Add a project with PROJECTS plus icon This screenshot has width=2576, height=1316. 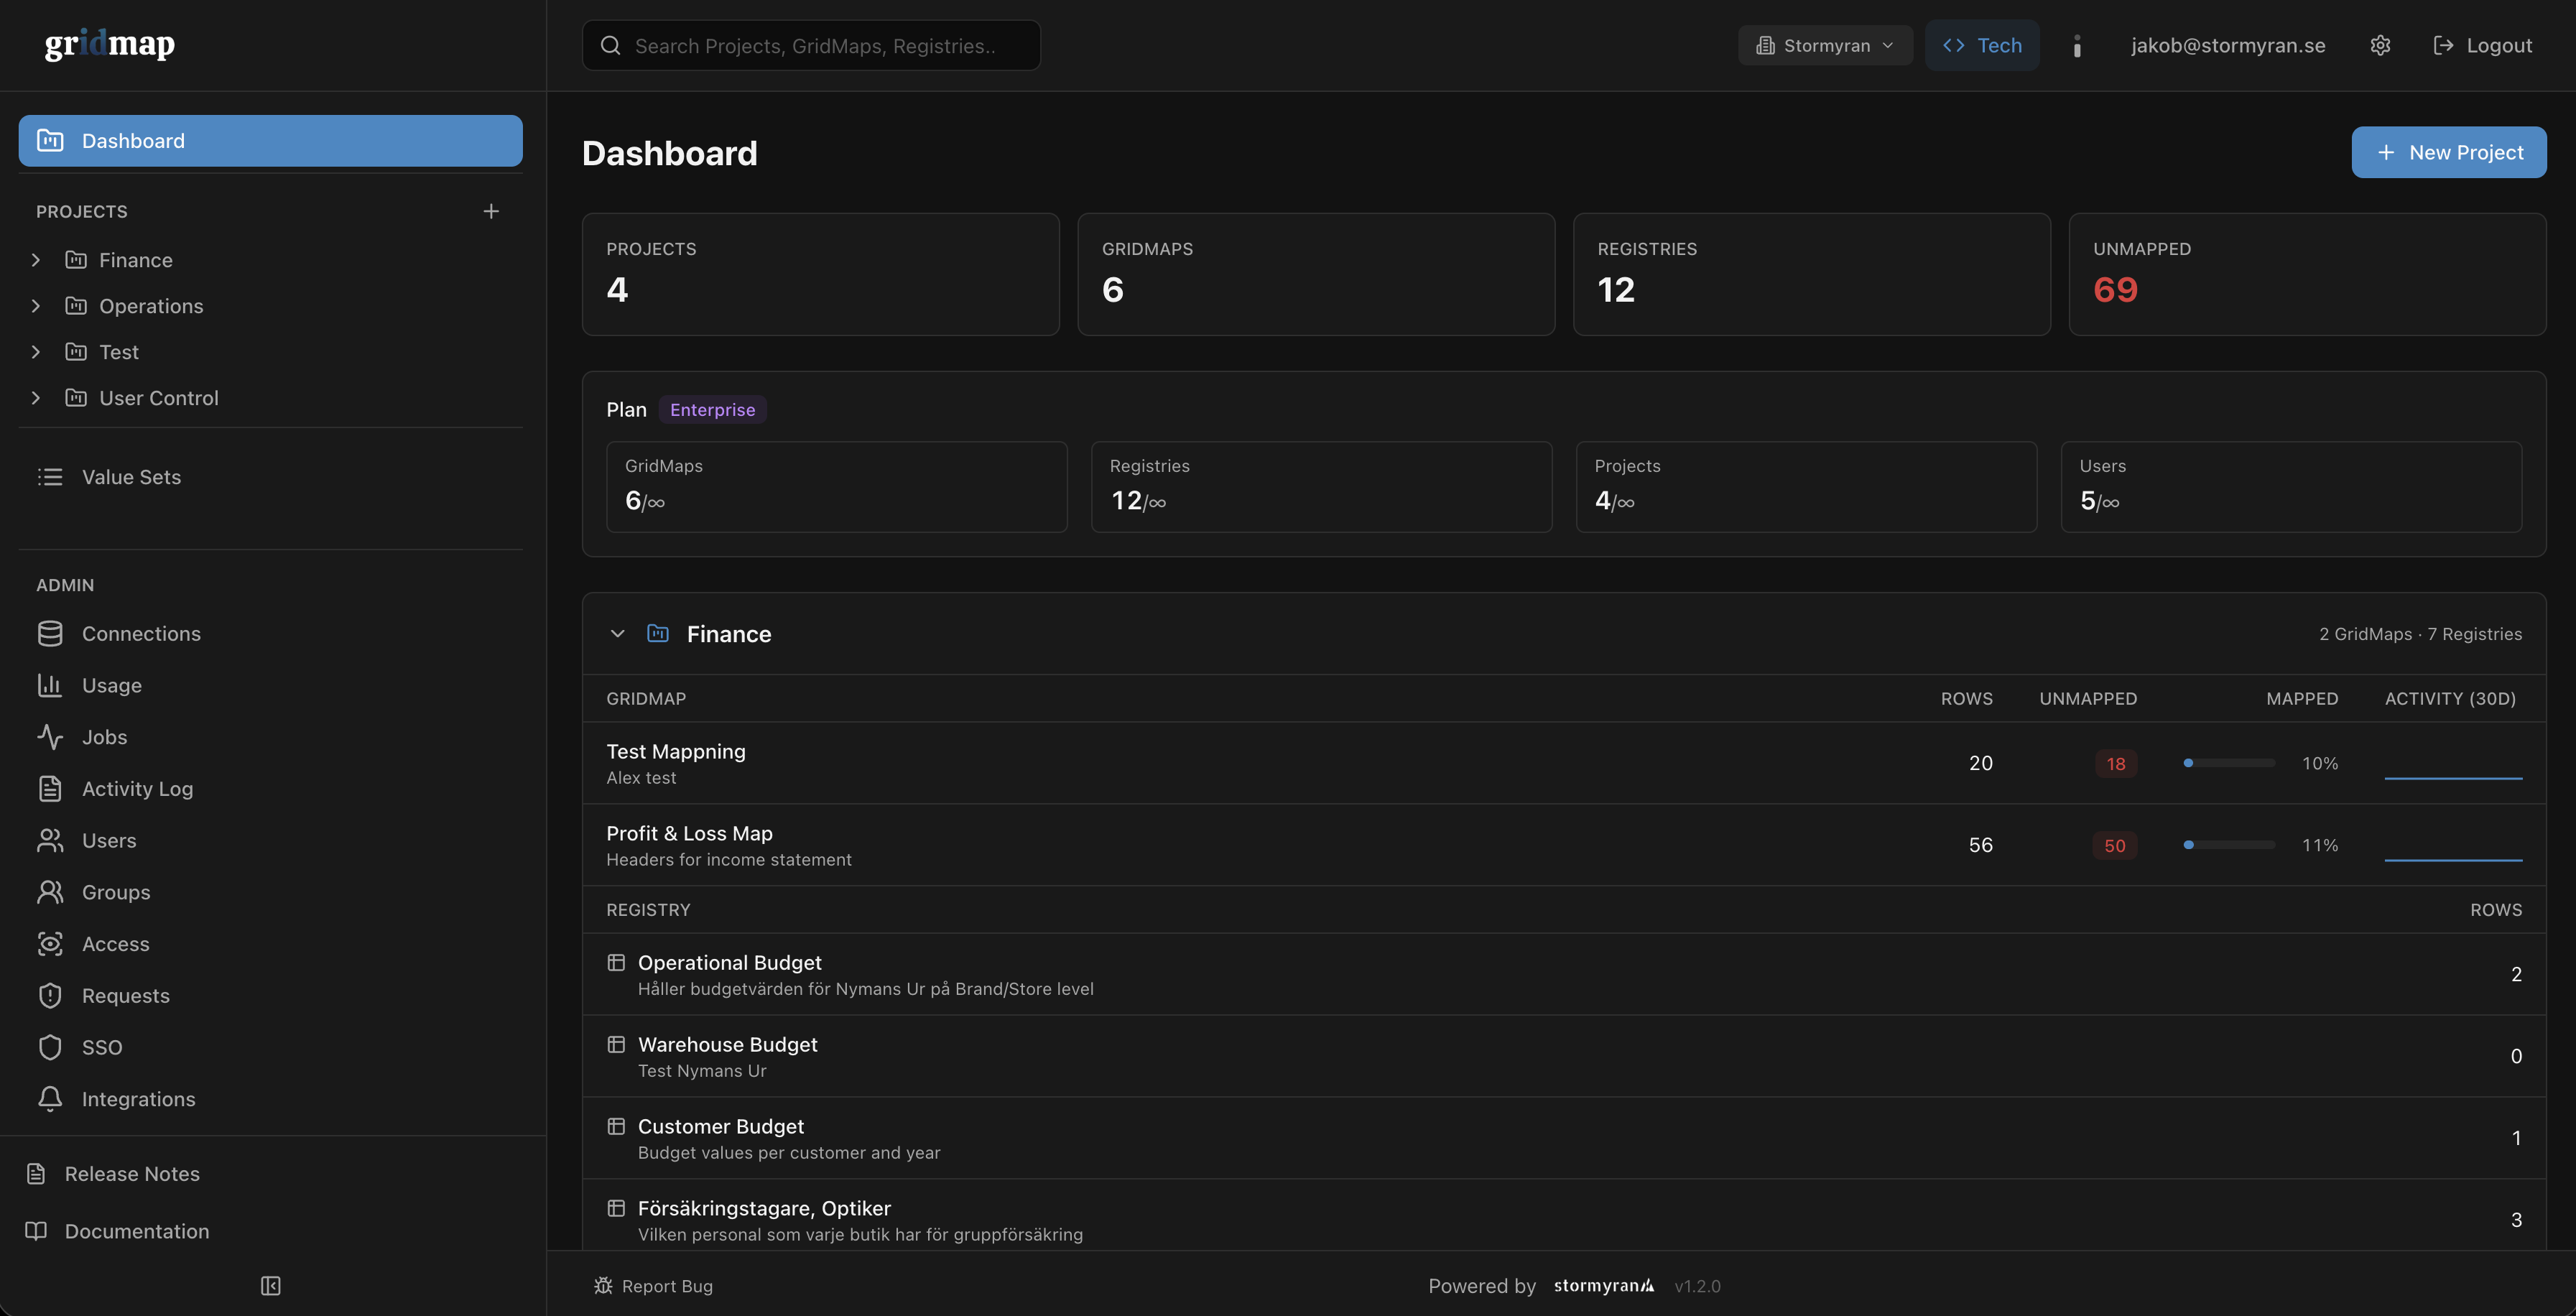[x=491, y=211]
